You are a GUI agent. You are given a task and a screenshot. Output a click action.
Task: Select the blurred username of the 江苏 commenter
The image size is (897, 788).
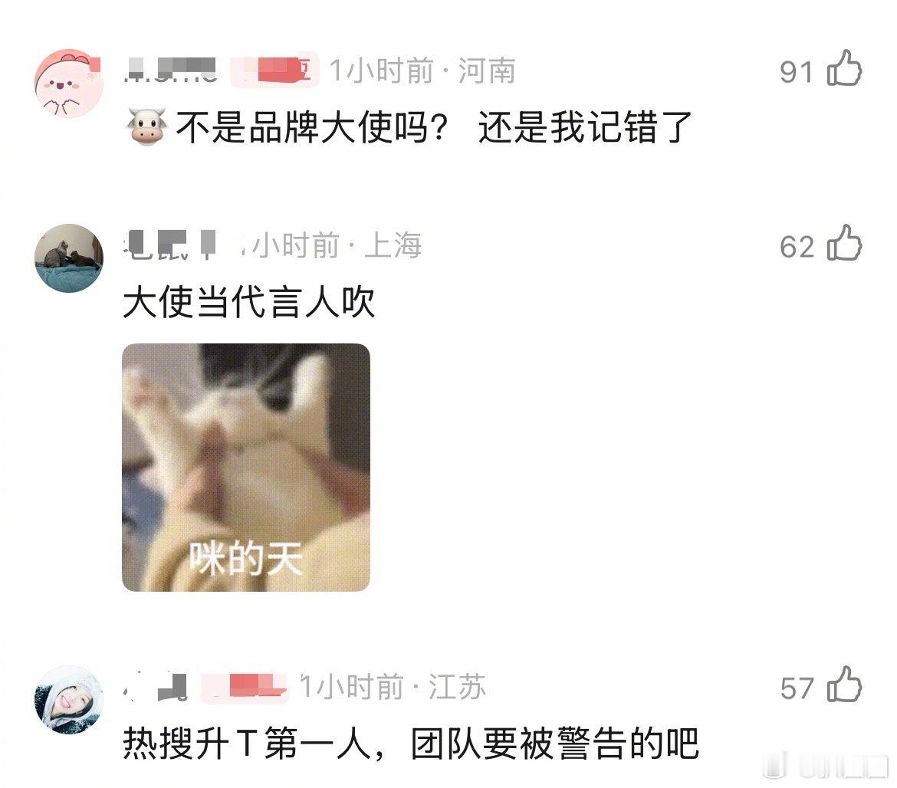[x=156, y=688]
